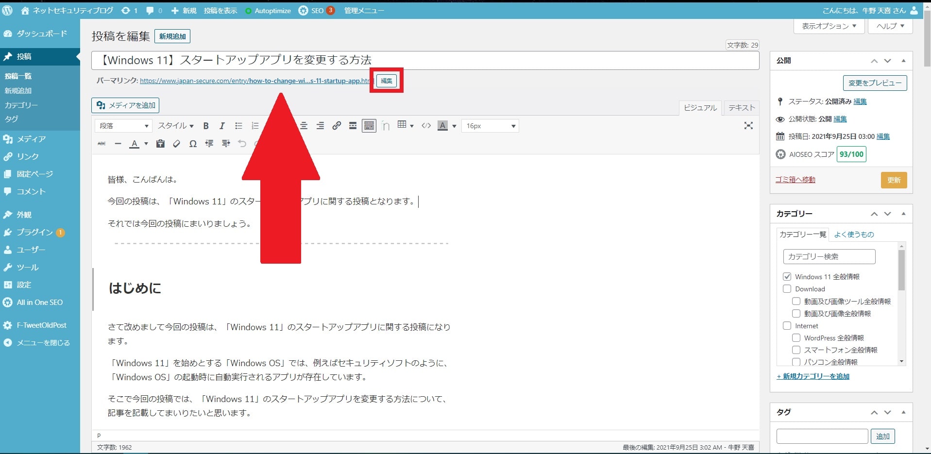This screenshot has height=454, width=931.
Task: Click the 新規追加 button beside 投稿を編集
Action: pyautogui.click(x=172, y=36)
